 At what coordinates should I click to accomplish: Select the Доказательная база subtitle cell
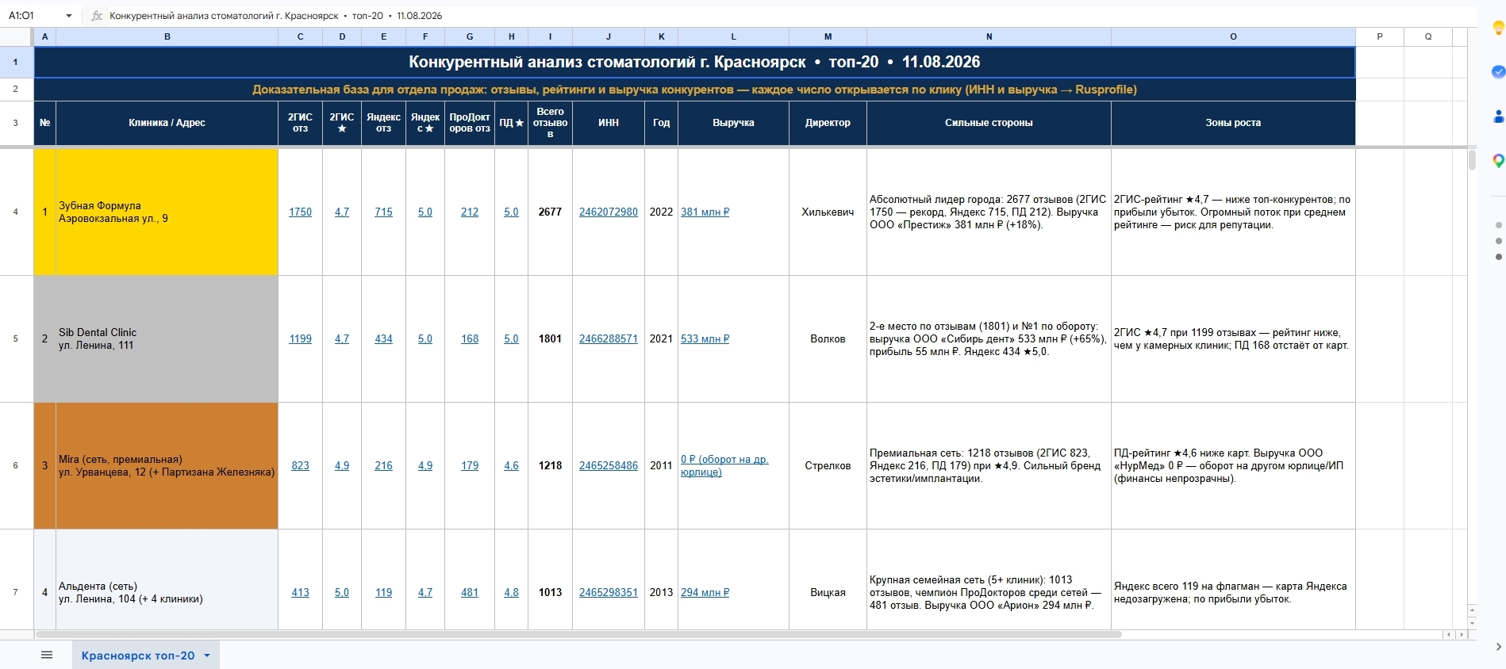click(694, 90)
